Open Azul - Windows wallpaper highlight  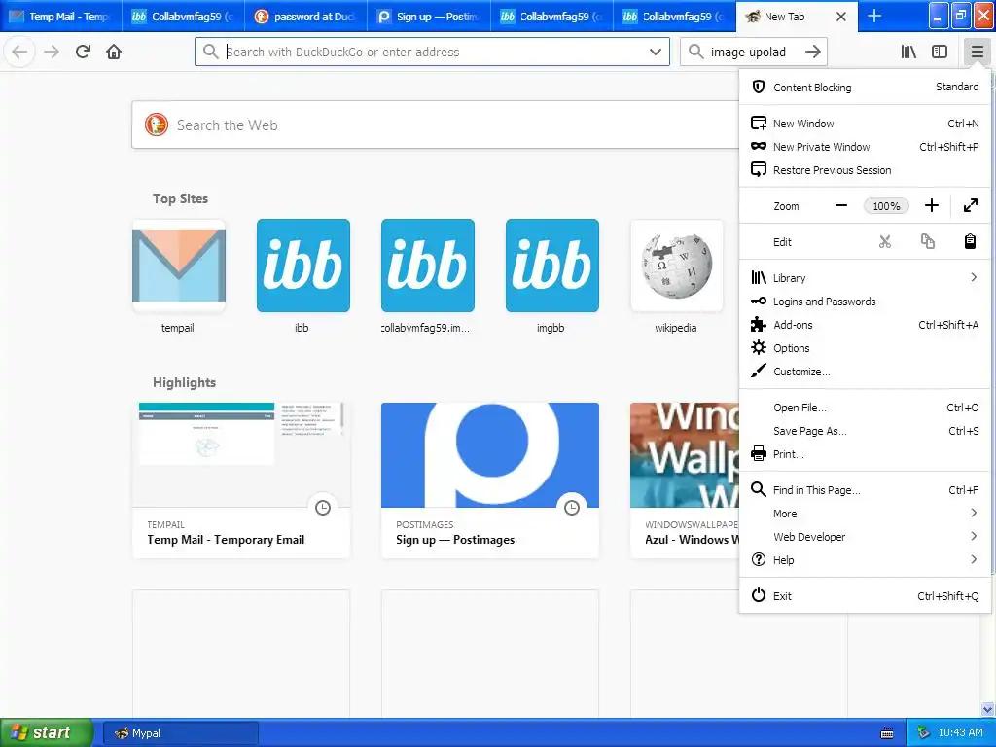click(685, 480)
